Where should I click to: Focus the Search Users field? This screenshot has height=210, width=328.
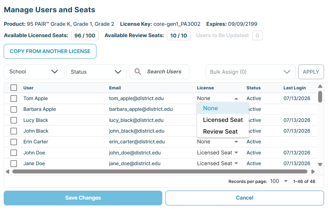click(x=159, y=72)
